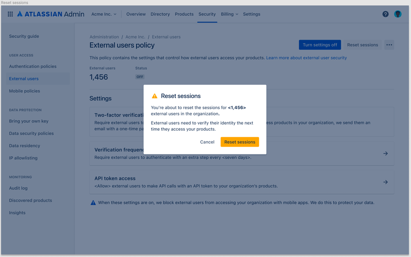Open Mobile policies in sidebar

[x=24, y=91]
